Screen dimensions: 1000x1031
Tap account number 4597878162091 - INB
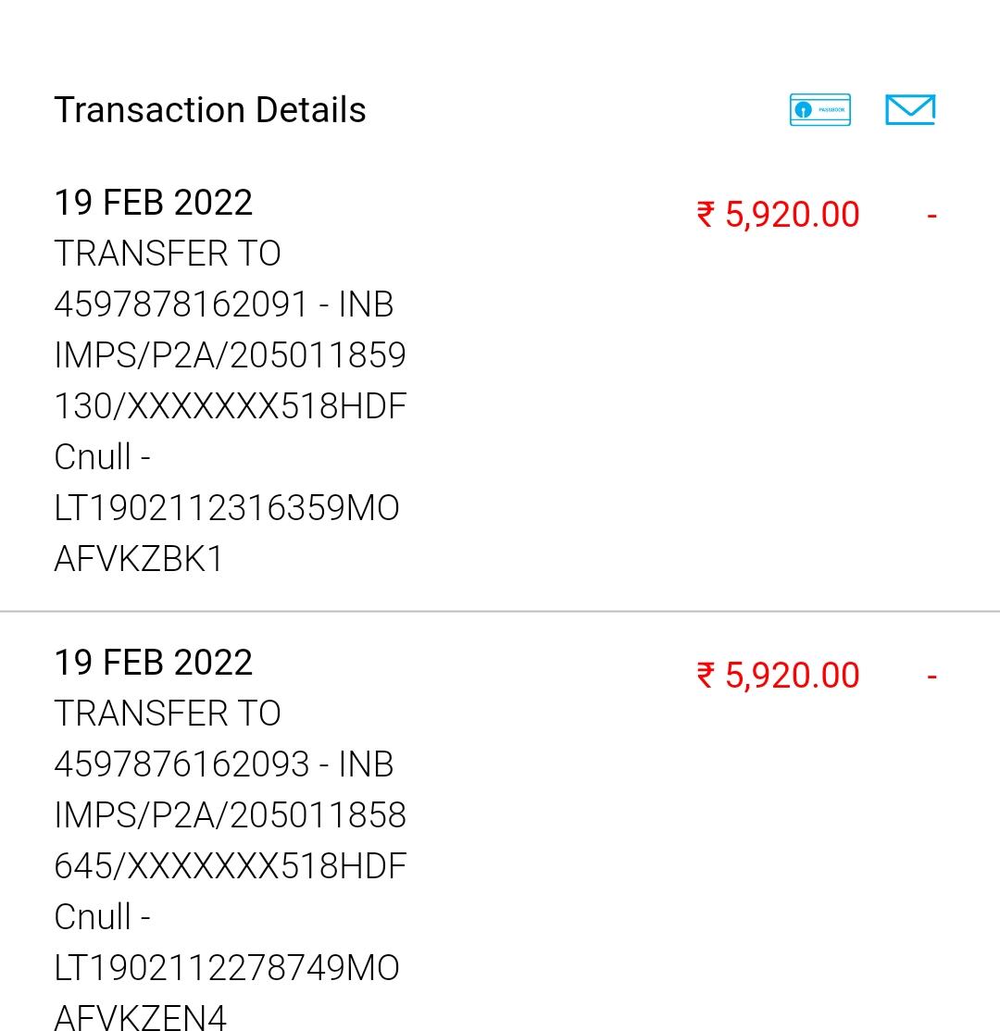click(x=224, y=304)
